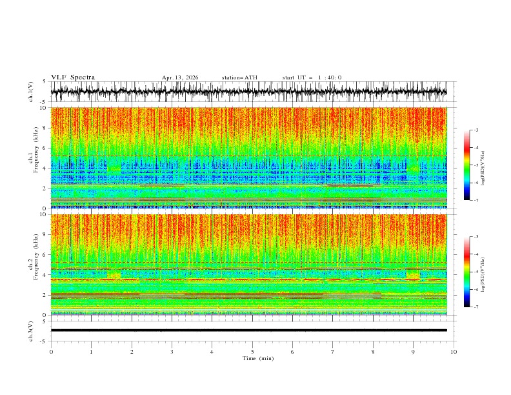Select the date text "Apr. 13, 2026"
The height and width of the screenshot is (395, 511).
click(x=180, y=77)
